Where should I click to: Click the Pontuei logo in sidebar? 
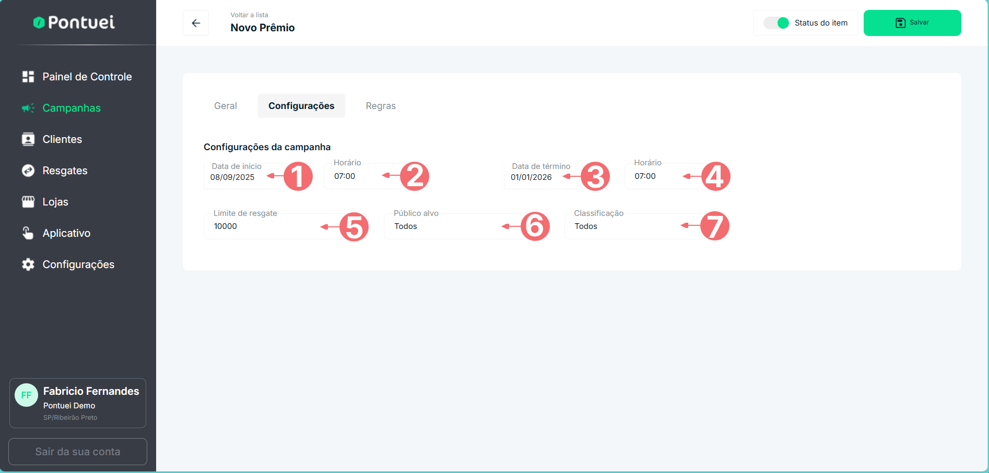pyautogui.click(x=74, y=22)
